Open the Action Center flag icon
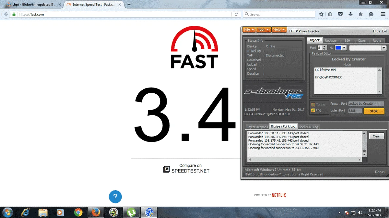Viewport: 389px width, 218px height. 347,213
